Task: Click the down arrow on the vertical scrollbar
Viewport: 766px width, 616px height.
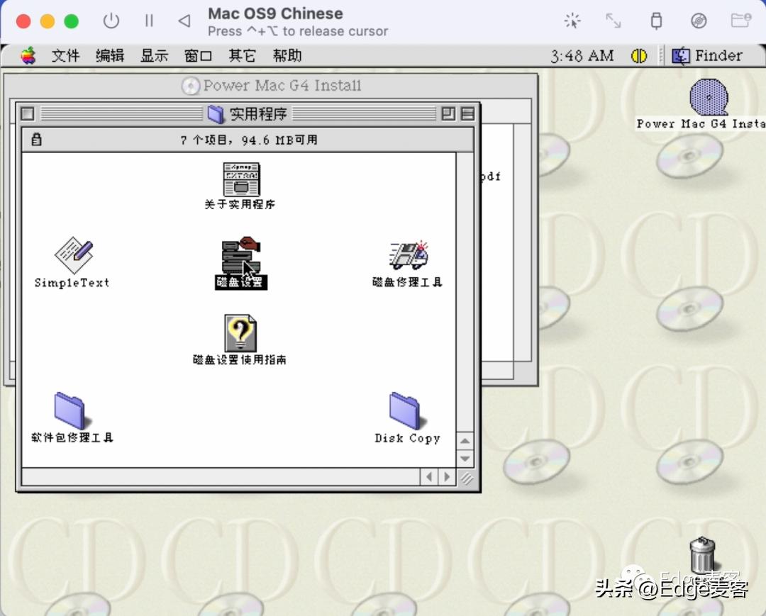Action: pos(465,459)
